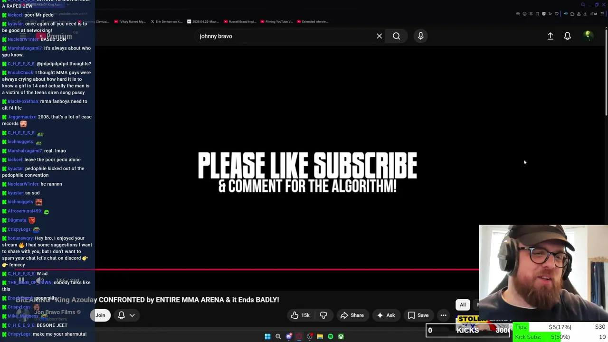
Task: Open the '2026.04.22-Mavr...' tab
Action: (203, 21)
